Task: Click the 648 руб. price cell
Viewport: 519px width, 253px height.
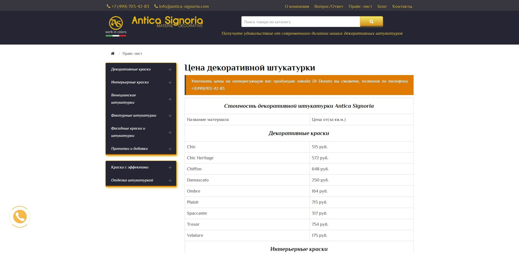Action: pyautogui.click(x=361, y=169)
